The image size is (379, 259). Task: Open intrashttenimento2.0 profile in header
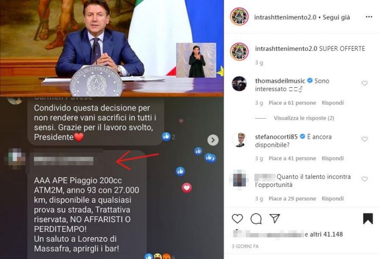point(285,17)
